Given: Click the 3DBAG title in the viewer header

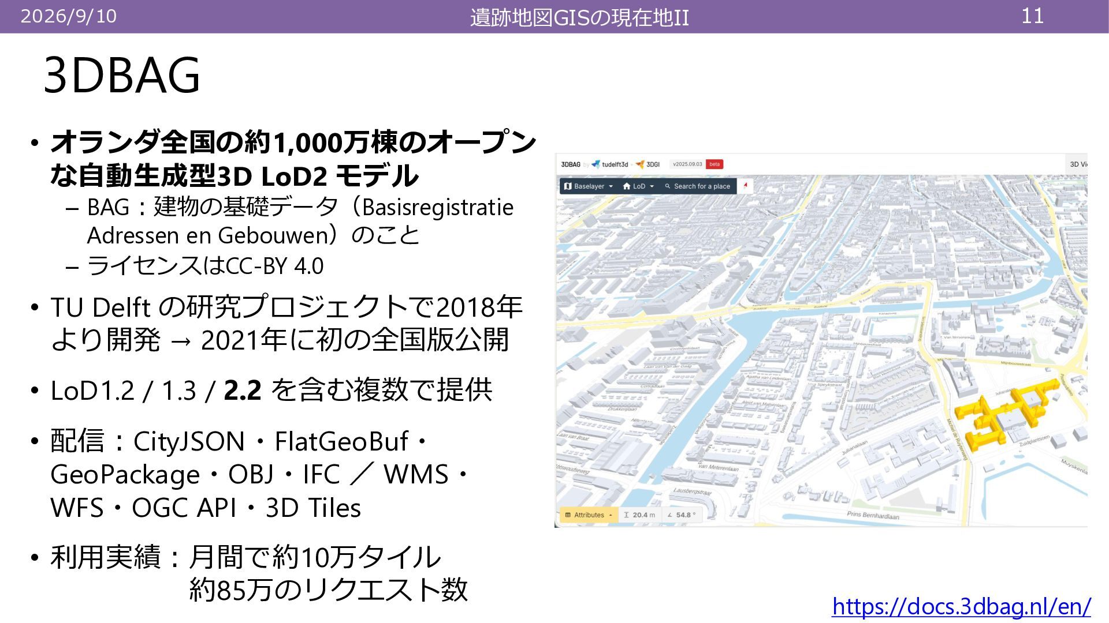Looking at the screenshot, I should click(571, 164).
